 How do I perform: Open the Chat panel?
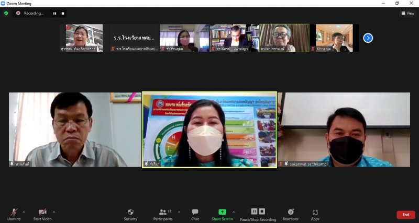[x=195, y=215]
